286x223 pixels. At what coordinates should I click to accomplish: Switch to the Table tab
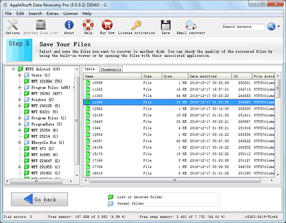point(90,69)
